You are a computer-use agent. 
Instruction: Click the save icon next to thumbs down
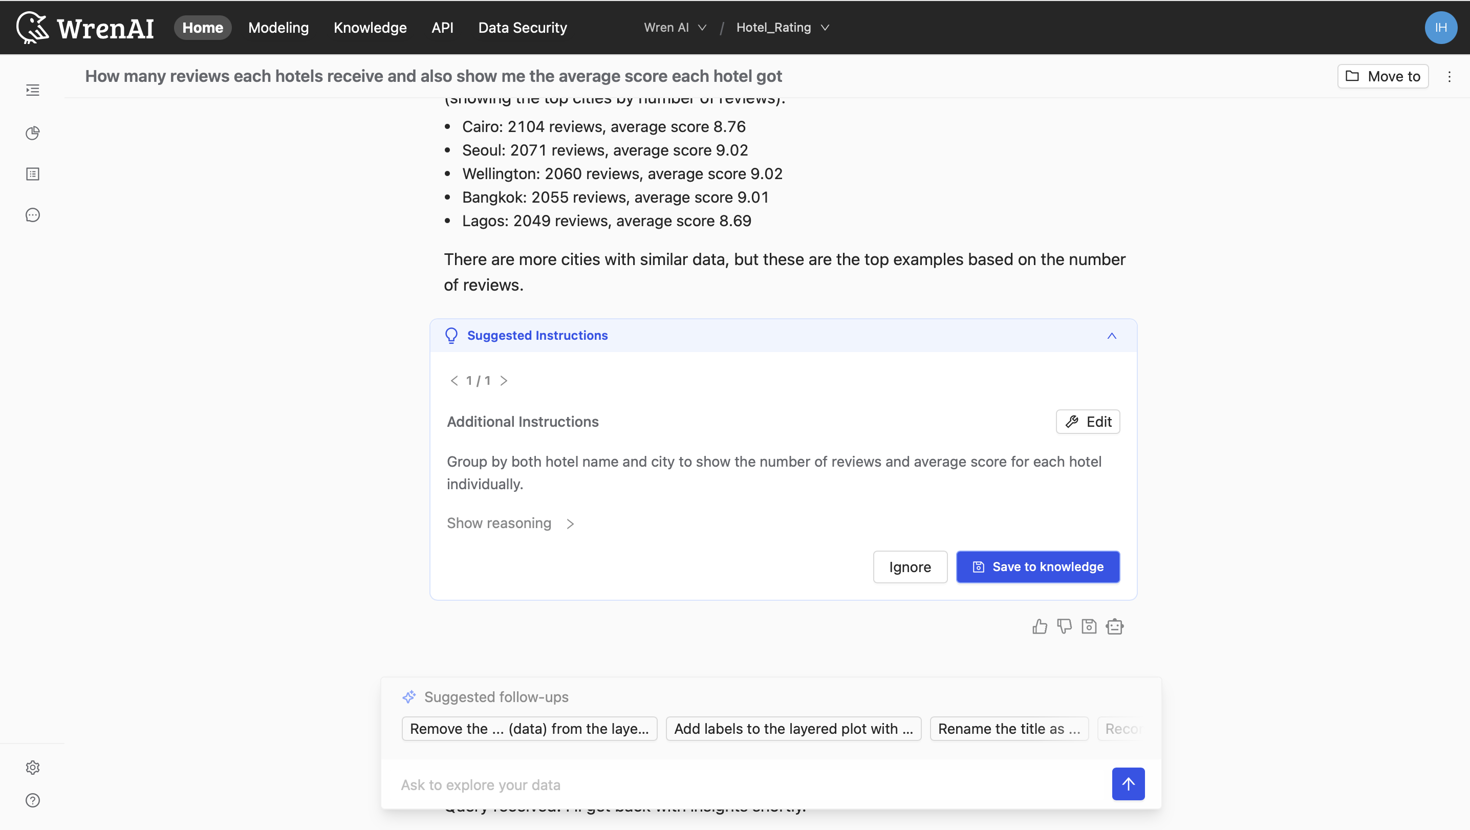[1089, 626]
